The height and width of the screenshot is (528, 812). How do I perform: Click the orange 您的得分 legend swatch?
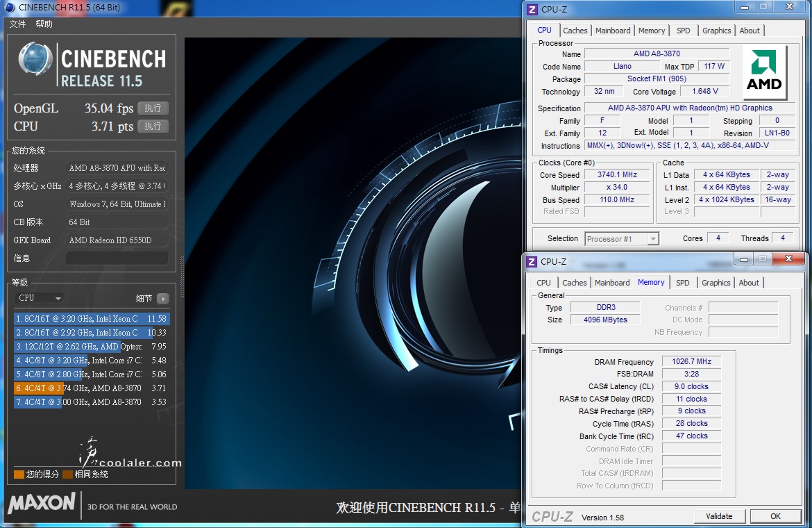tap(19, 474)
